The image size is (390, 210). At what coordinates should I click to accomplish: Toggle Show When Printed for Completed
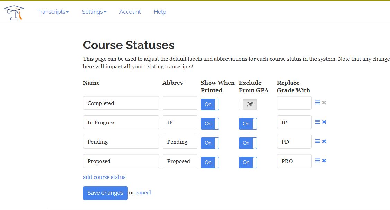click(210, 104)
